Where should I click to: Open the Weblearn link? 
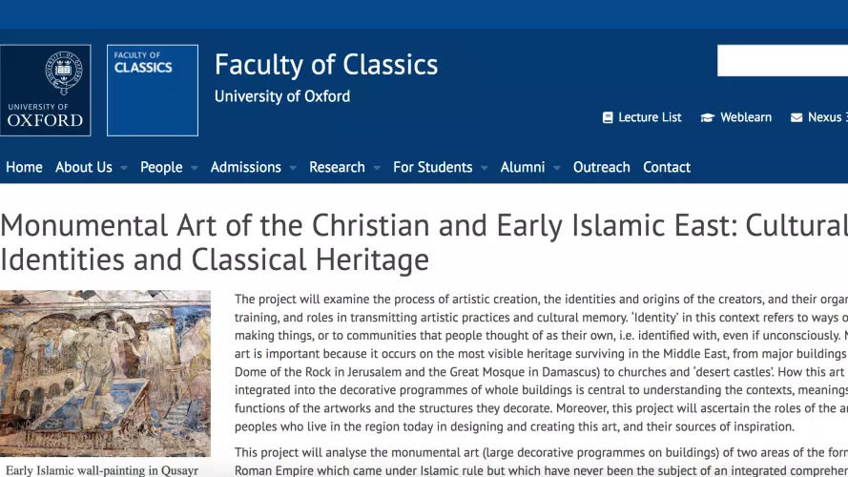[746, 117]
